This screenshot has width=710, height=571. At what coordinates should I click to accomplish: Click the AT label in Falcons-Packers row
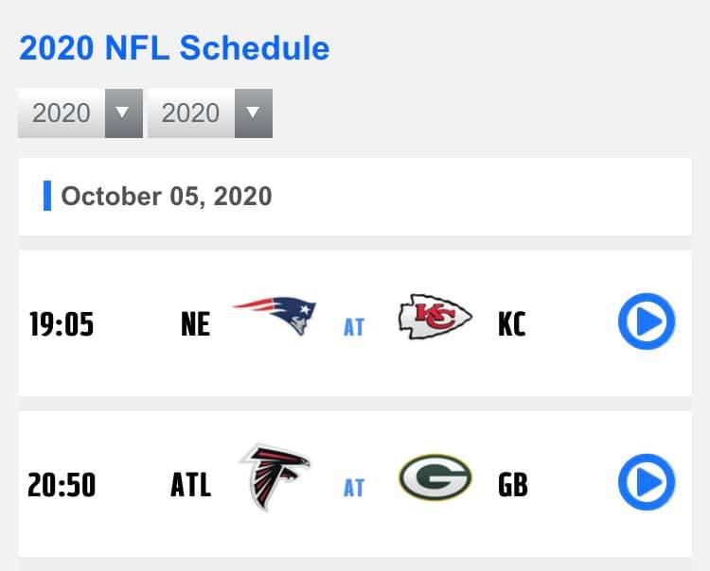point(354,488)
